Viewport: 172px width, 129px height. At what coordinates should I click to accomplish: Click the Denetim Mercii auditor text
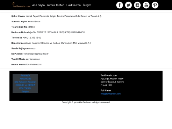click(59, 43)
